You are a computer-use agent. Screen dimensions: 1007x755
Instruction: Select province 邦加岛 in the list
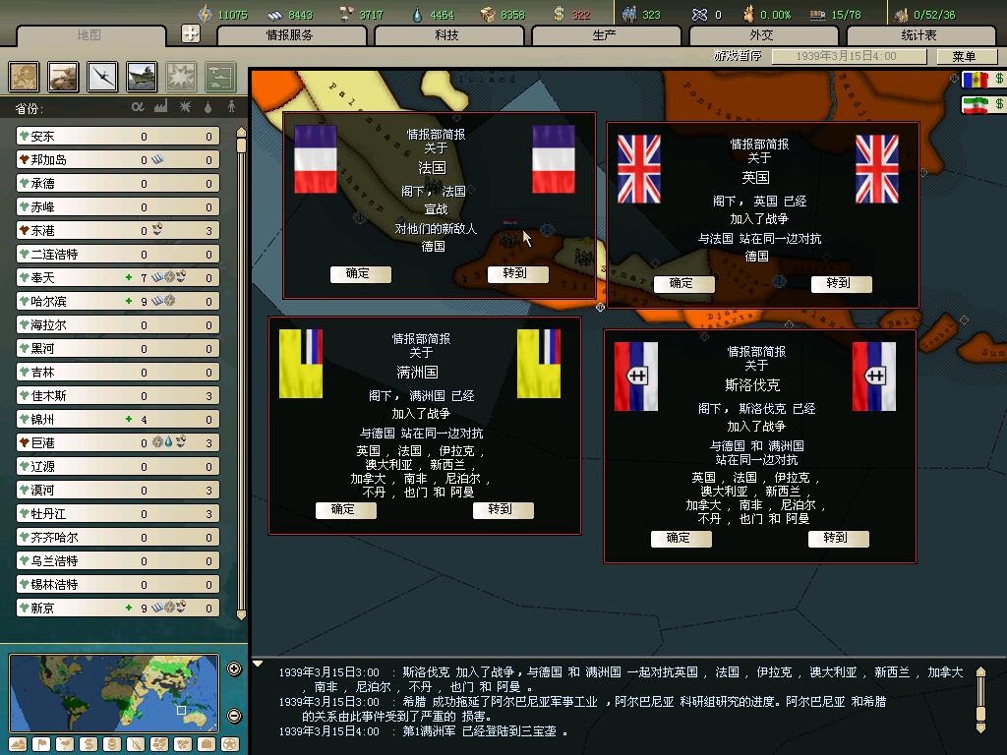(118, 160)
